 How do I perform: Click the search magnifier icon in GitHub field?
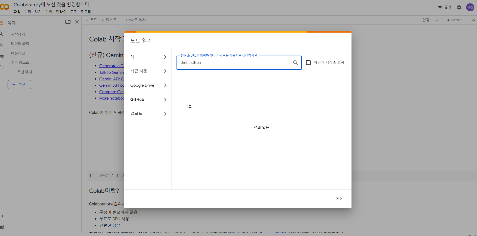click(295, 63)
